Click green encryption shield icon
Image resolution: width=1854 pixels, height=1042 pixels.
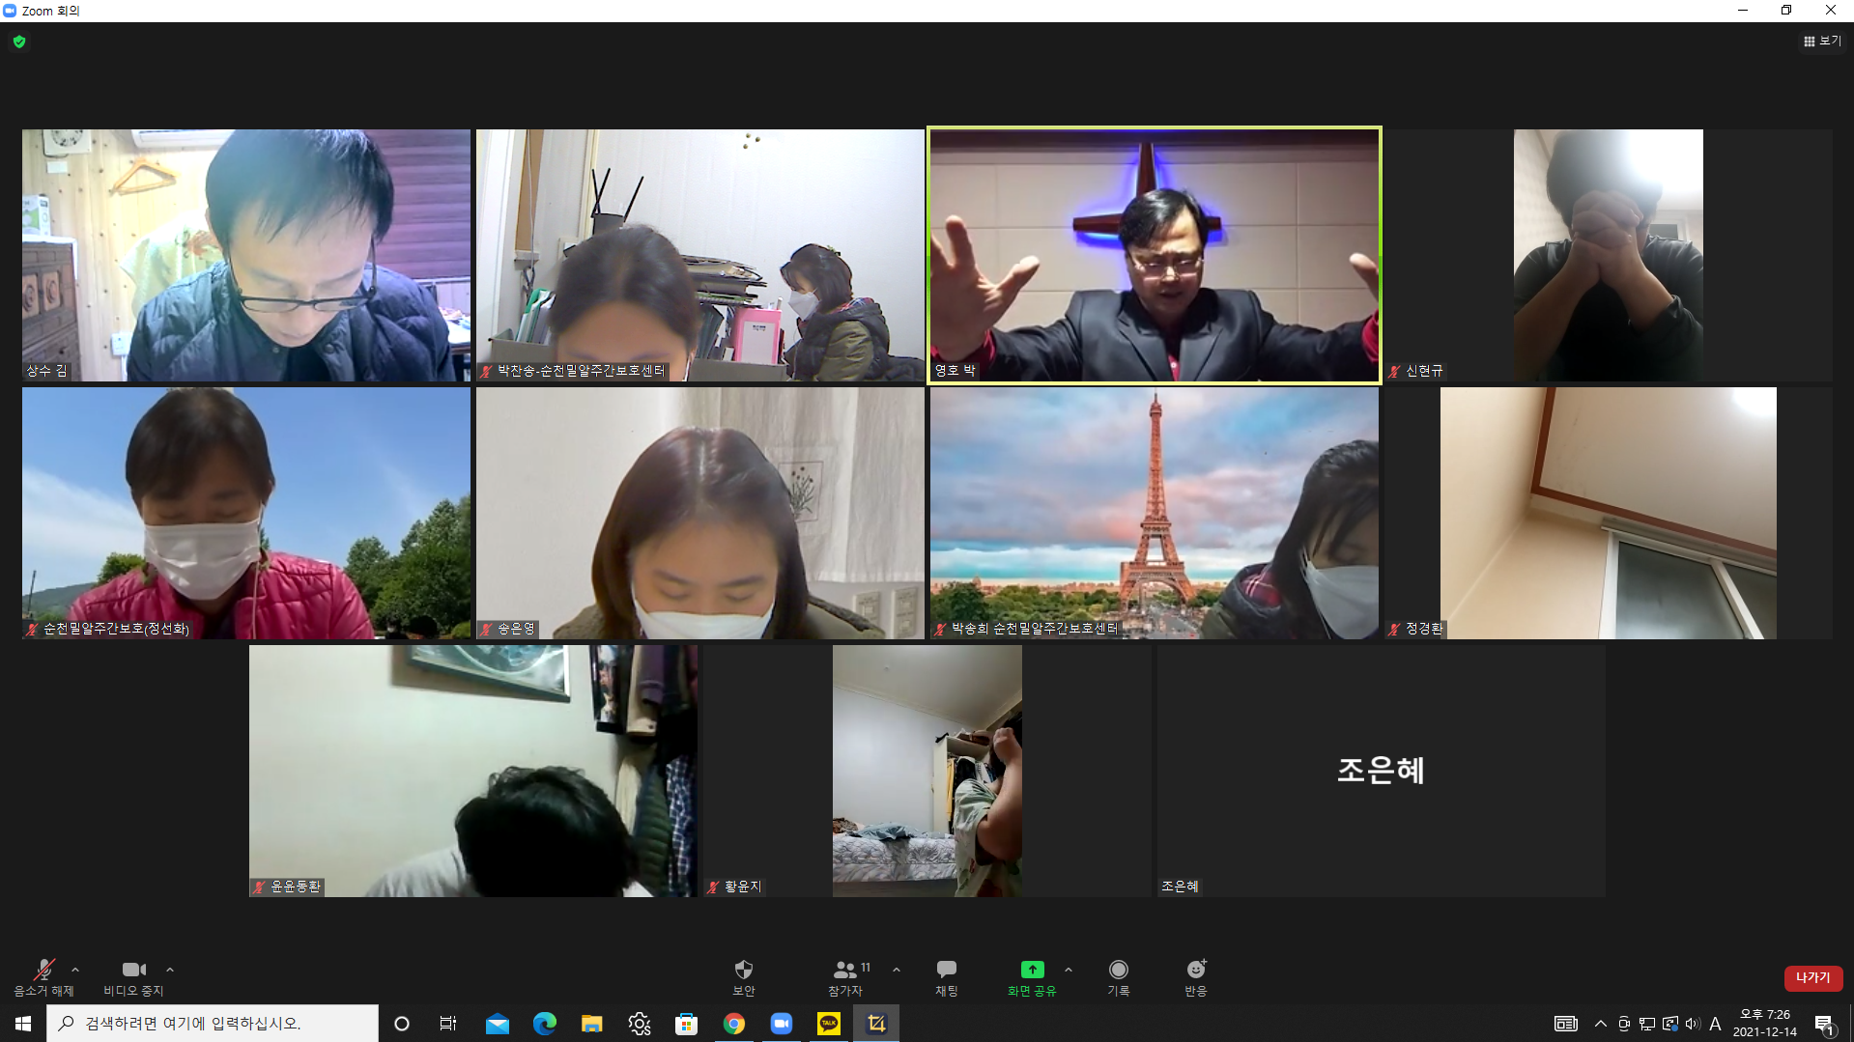19,42
